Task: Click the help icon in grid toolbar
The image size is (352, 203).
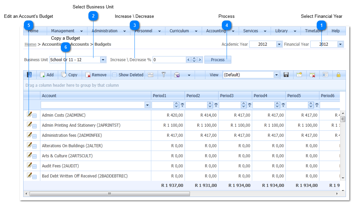Action: [x=29, y=75]
